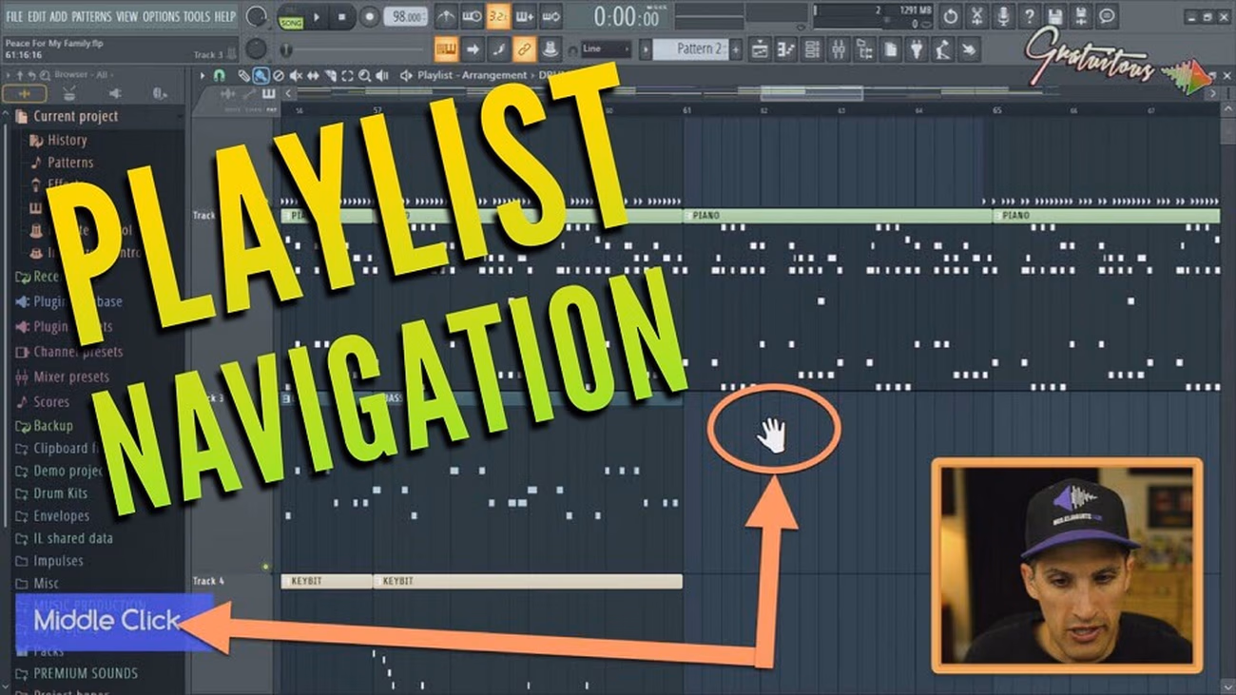Open the Line snap dropdown
This screenshot has width=1236, height=695.
(x=606, y=48)
